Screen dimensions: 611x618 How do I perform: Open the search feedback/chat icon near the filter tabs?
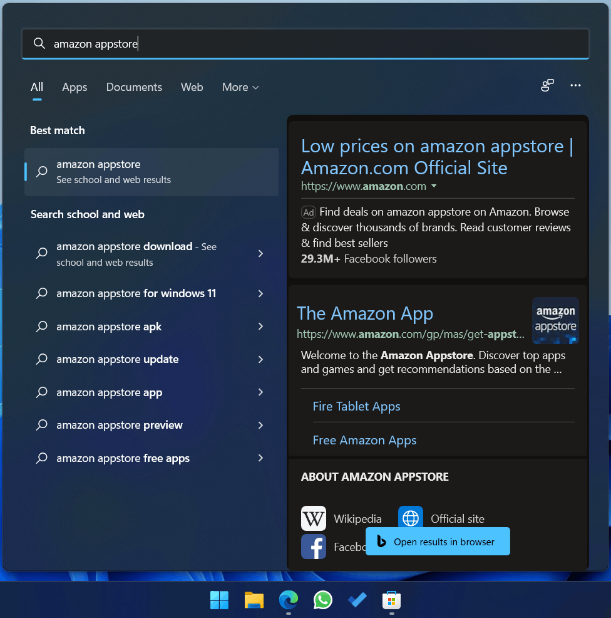[x=547, y=85]
